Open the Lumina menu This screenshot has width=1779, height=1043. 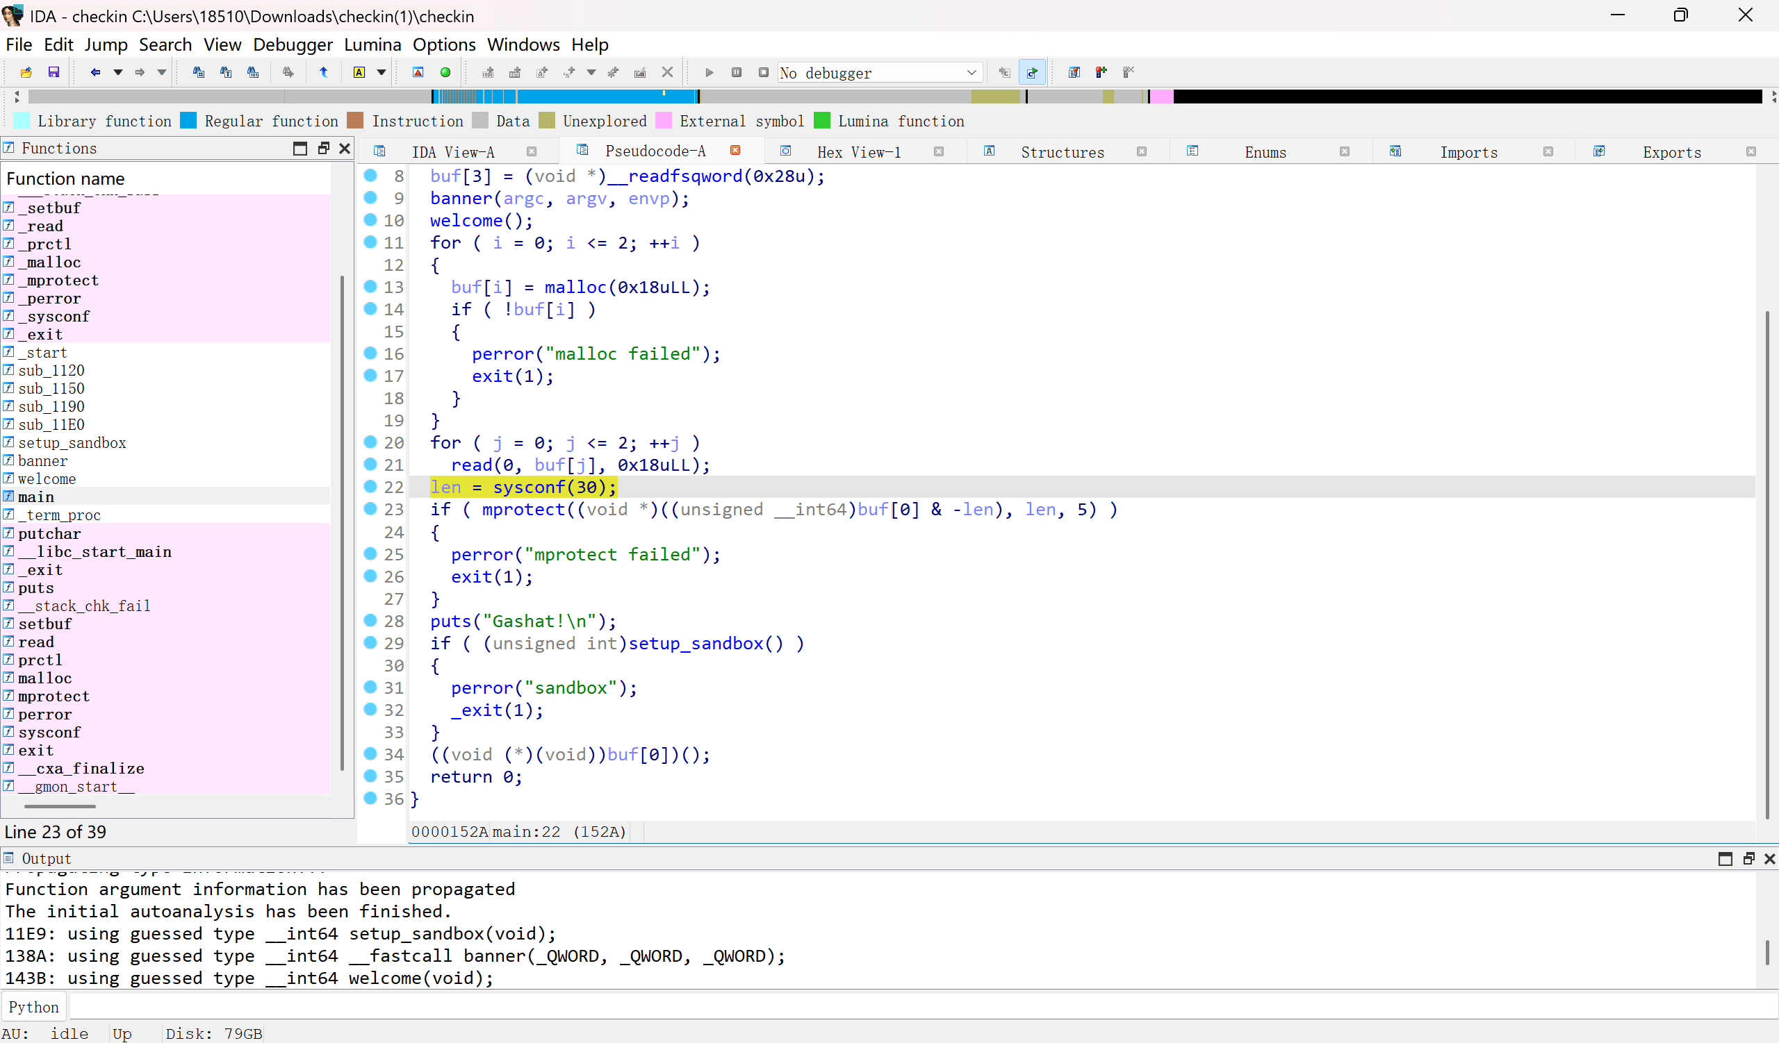click(372, 44)
